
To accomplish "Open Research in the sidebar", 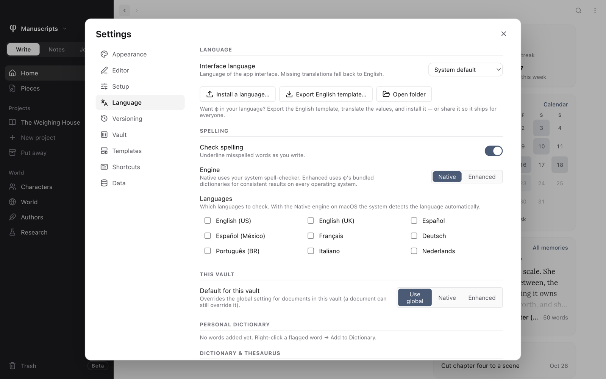I will pyautogui.click(x=45, y=232).
